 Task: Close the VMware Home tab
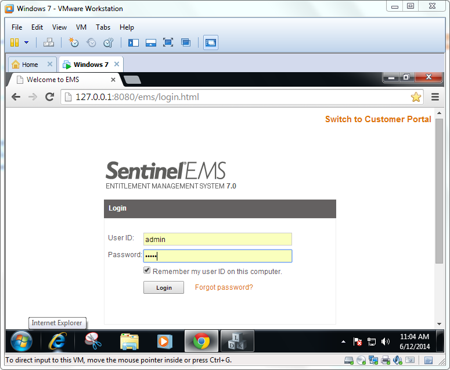tap(50, 64)
